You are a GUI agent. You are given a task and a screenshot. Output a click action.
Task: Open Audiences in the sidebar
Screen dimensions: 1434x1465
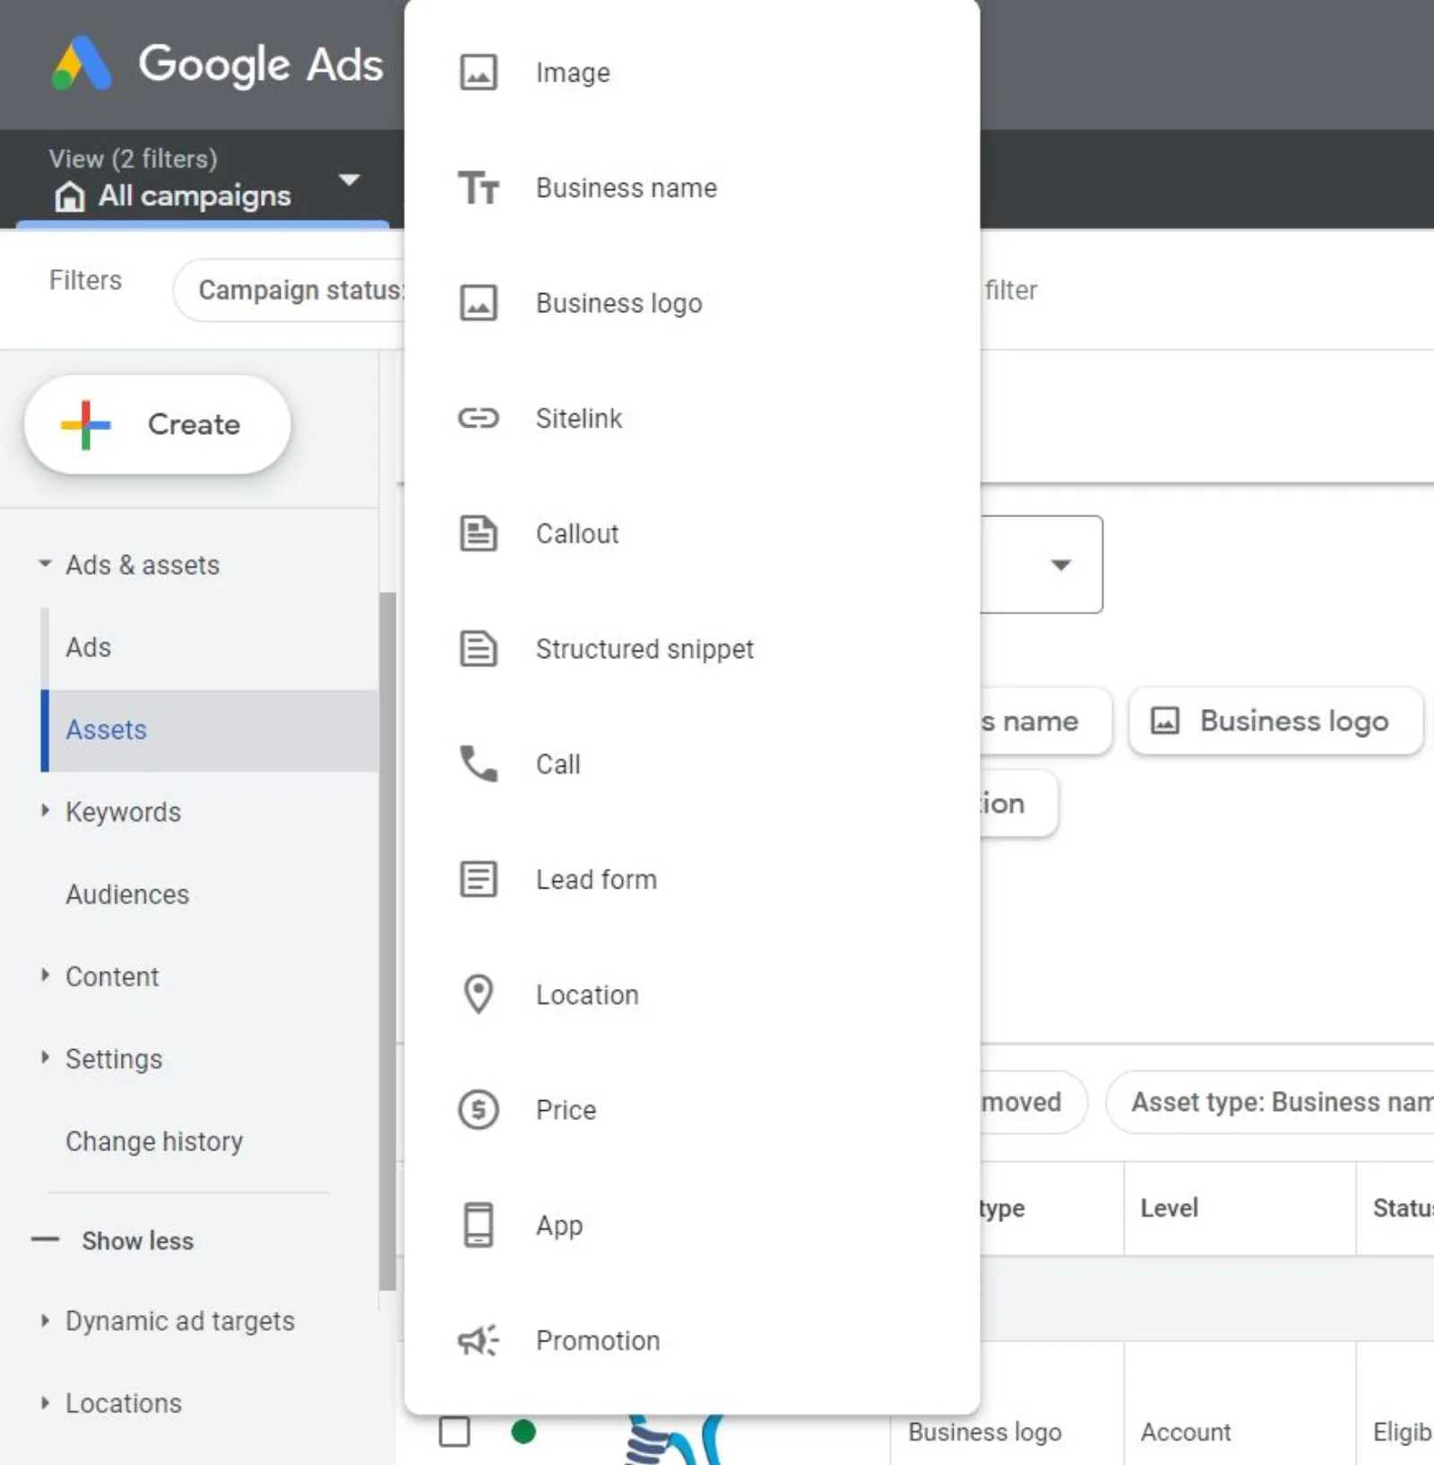coord(127,894)
